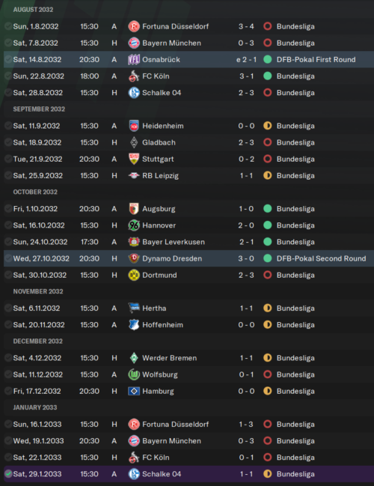Click the Hoffenheim crest icon
The image size is (374, 486).
(134, 325)
